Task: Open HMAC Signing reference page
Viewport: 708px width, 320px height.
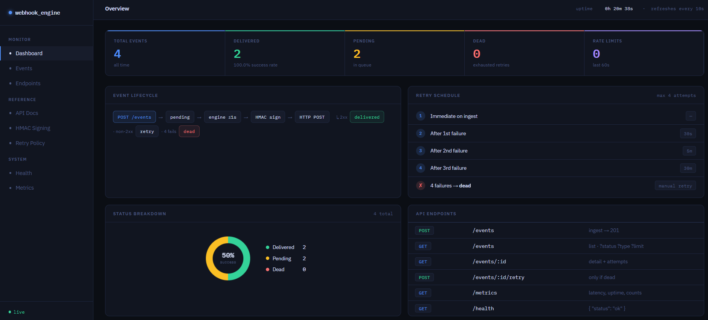Action: [x=47, y=128]
